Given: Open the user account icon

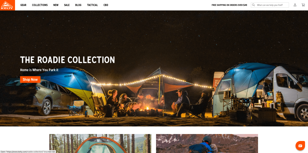Looking at the screenshot, I should pyautogui.click(x=295, y=5).
